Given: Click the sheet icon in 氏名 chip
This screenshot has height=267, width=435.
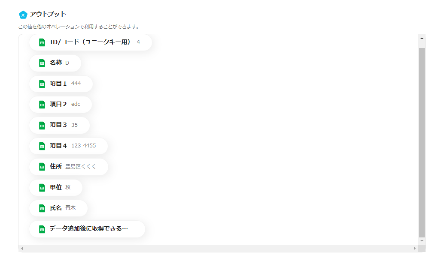Looking at the screenshot, I should click(x=42, y=208).
